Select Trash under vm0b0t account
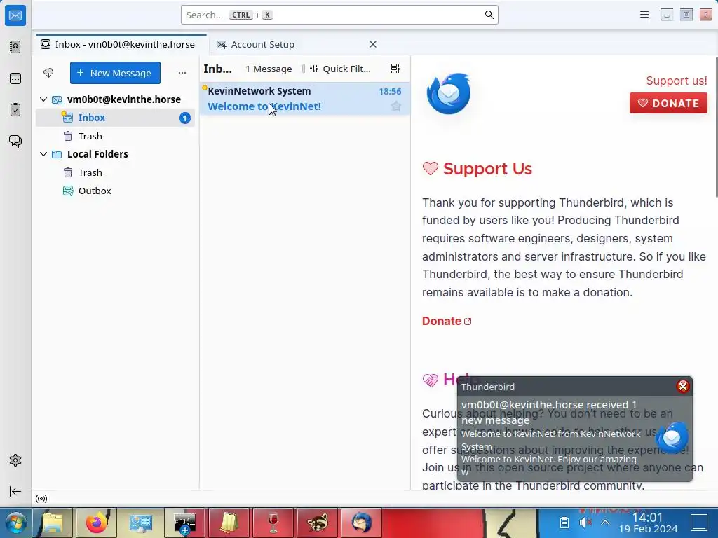Viewport: 718px width, 538px height. click(x=116, y=136)
